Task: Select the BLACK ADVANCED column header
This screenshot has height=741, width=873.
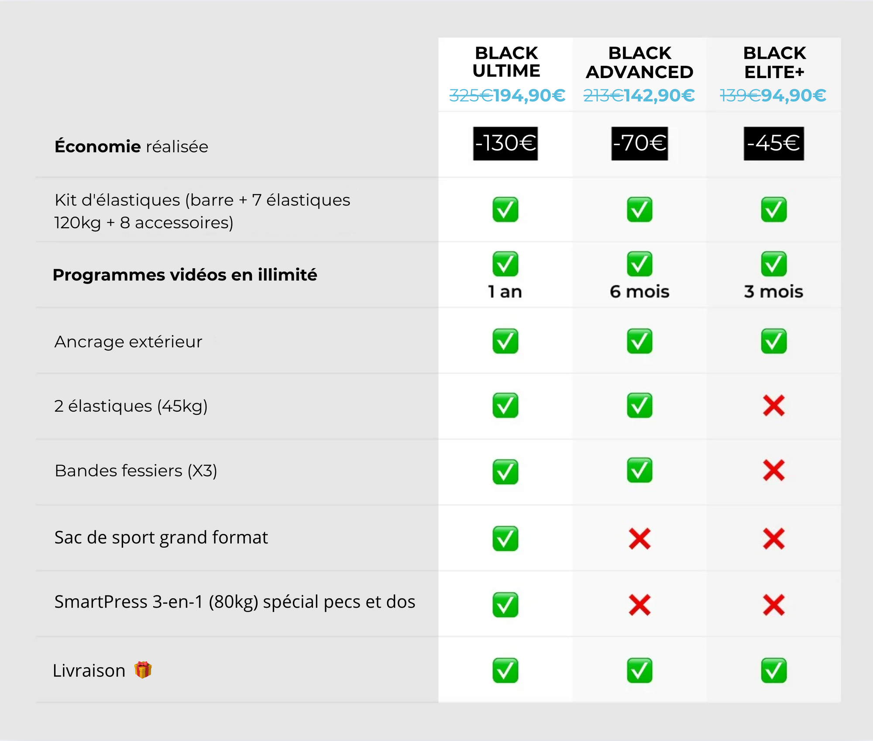Action: coord(639,63)
